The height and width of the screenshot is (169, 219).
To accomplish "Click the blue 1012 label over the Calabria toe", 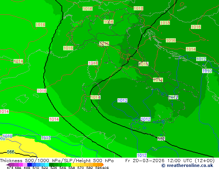I will pyautogui.click(x=173, y=97).
